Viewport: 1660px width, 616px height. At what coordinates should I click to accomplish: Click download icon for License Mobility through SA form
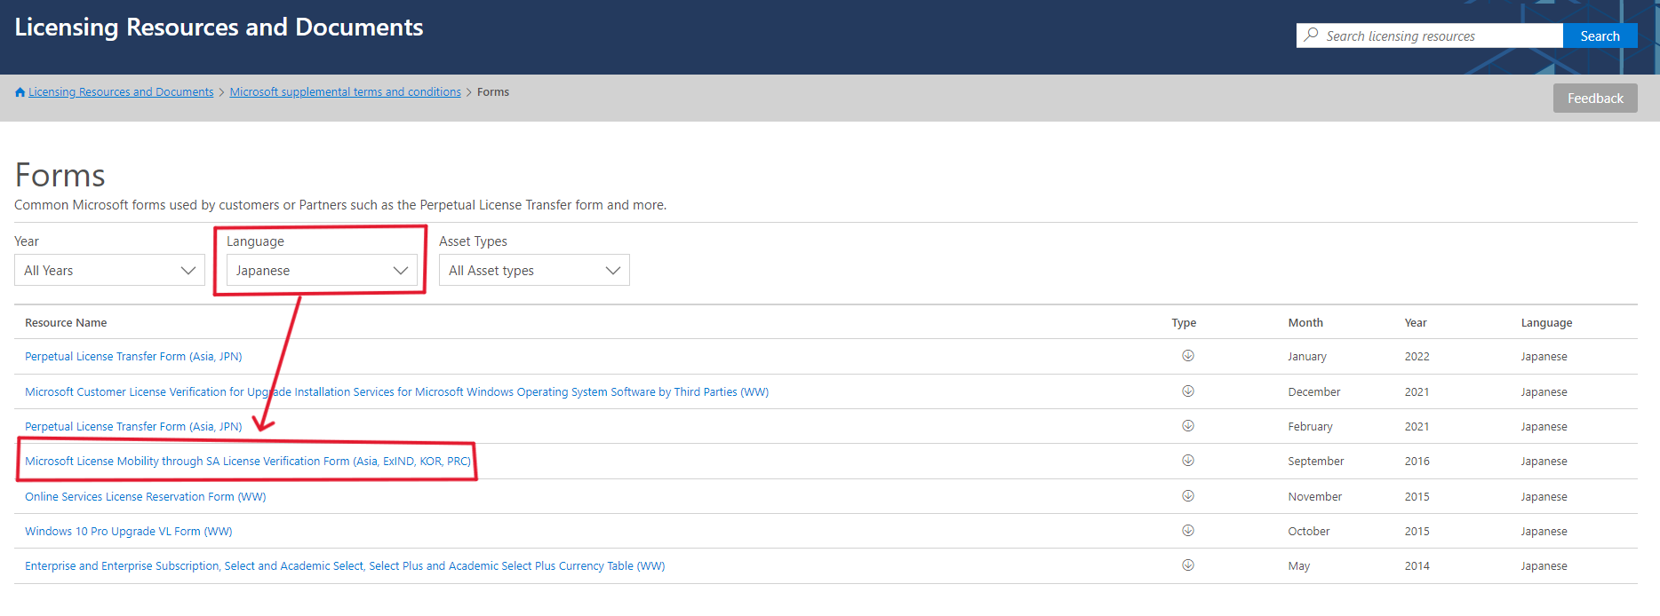1187,461
